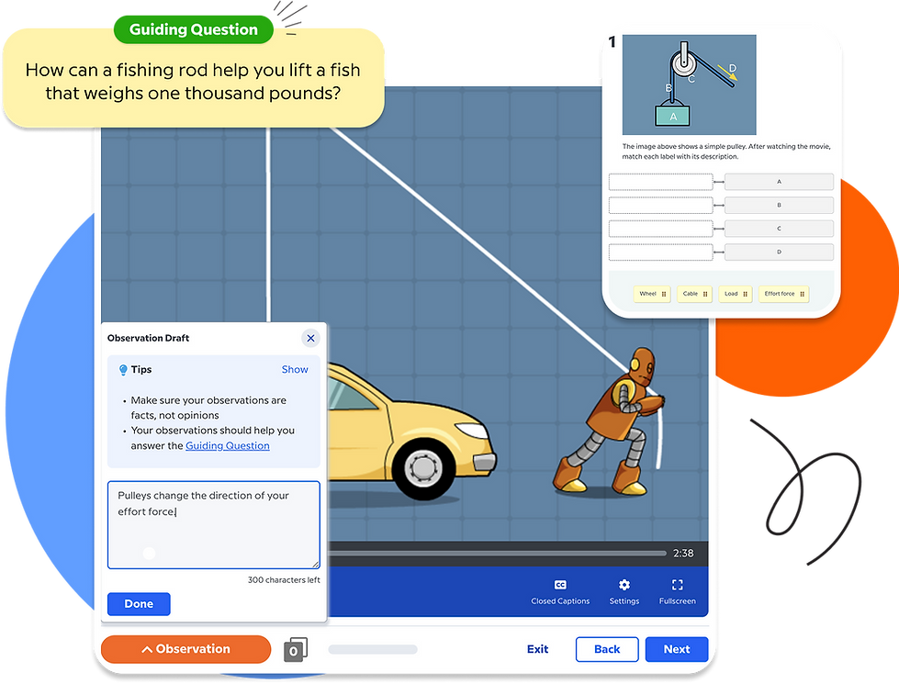Viewport: 899px width, 684px height.
Task: Select the Wheel answer chip
Action: (652, 294)
